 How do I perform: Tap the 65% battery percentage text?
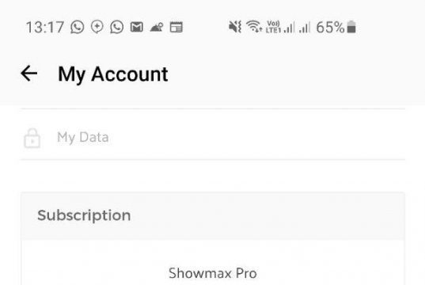pos(330,27)
